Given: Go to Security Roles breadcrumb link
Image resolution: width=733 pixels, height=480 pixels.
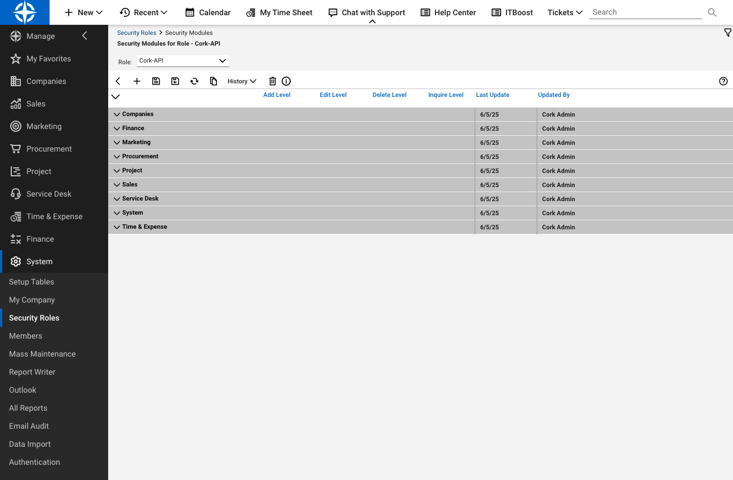Looking at the screenshot, I should click(x=137, y=33).
